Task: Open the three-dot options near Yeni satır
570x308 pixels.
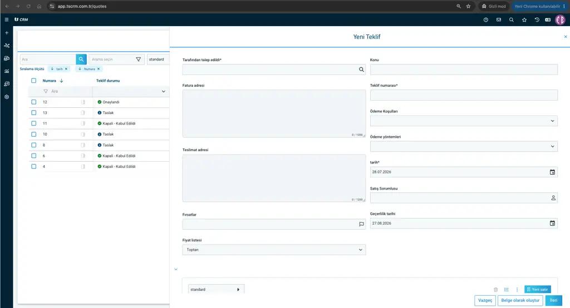Action: [x=517, y=290]
